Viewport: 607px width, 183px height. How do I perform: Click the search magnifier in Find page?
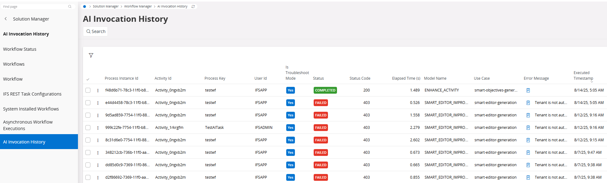(70, 7)
